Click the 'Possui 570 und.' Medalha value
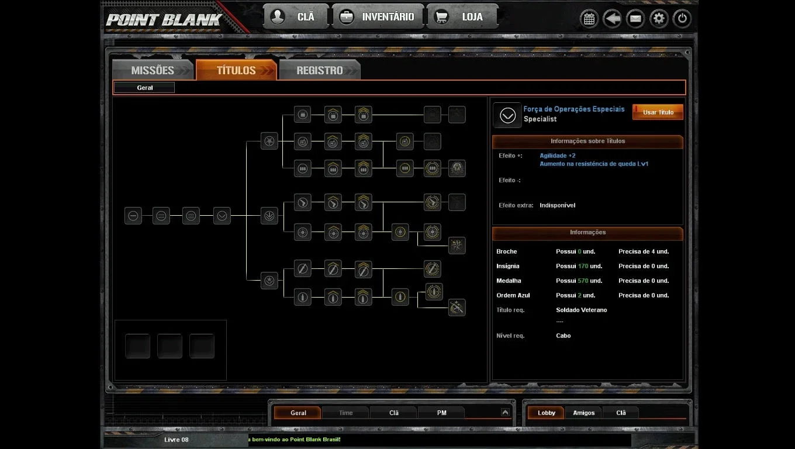This screenshot has width=795, height=449. click(x=579, y=281)
